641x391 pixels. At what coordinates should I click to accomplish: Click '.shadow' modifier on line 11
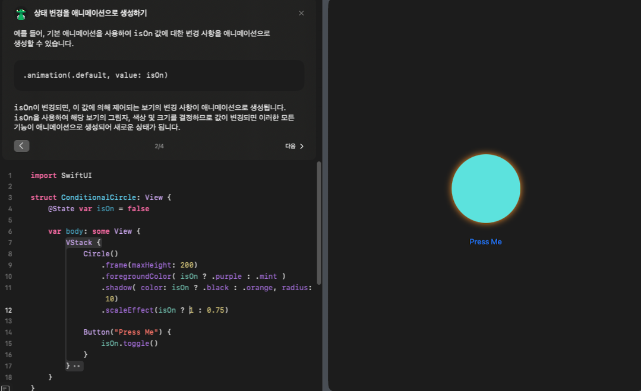[x=116, y=288]
